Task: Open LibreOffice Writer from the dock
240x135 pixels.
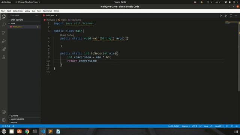Action: 58,131
